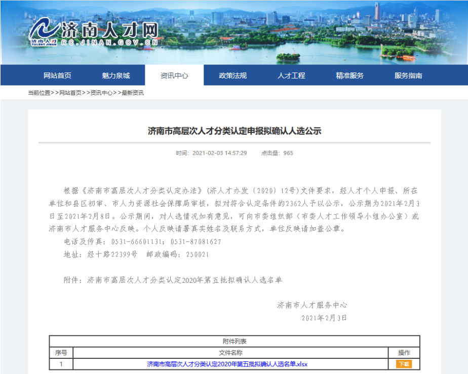Viewport: 468px width, 374px height.
Task: Open the 魅力泉城 navigation tab
Action: 116,76
